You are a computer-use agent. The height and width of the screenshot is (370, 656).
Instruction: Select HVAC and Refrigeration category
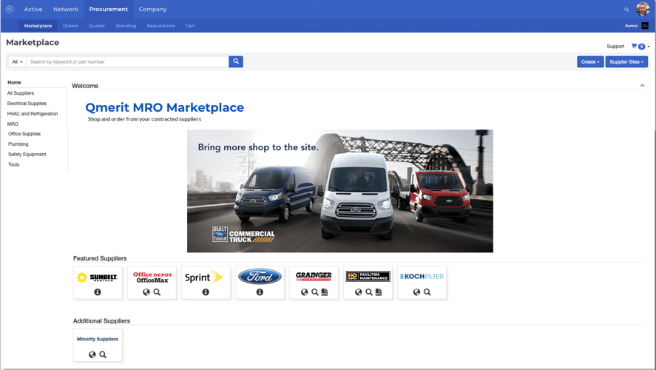33,113
